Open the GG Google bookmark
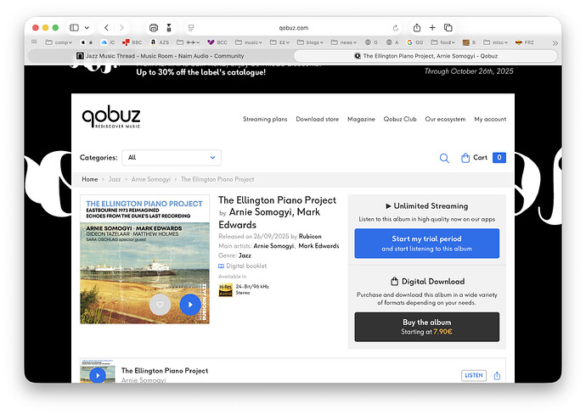 [x=414, y=42]
